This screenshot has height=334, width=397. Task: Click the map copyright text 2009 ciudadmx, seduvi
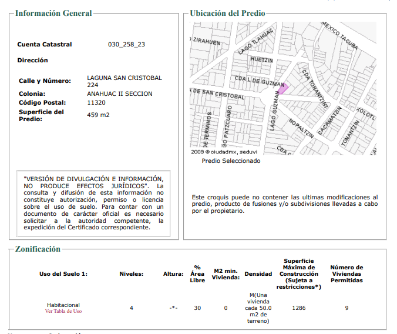tap(224, 152)
